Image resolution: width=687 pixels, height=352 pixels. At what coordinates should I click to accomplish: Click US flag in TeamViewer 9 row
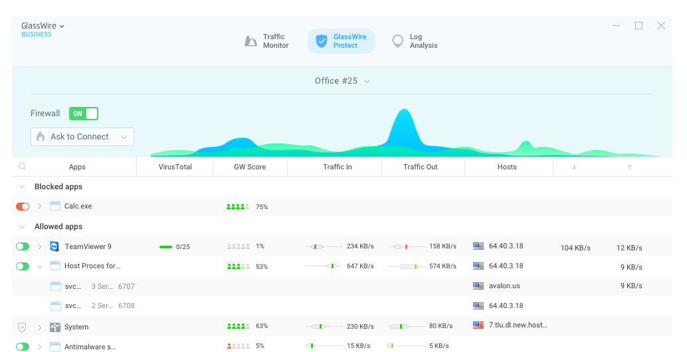click(x=478, y=246)
